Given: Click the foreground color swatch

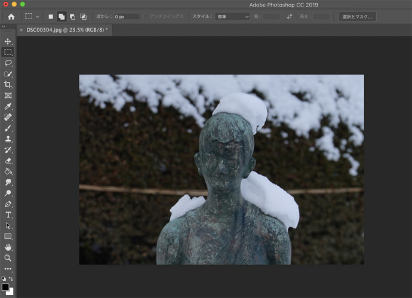Looking at the screenshot, I should [5, 287].
